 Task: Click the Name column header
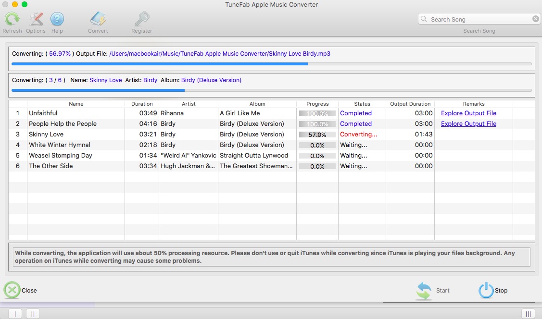(76, 104)
